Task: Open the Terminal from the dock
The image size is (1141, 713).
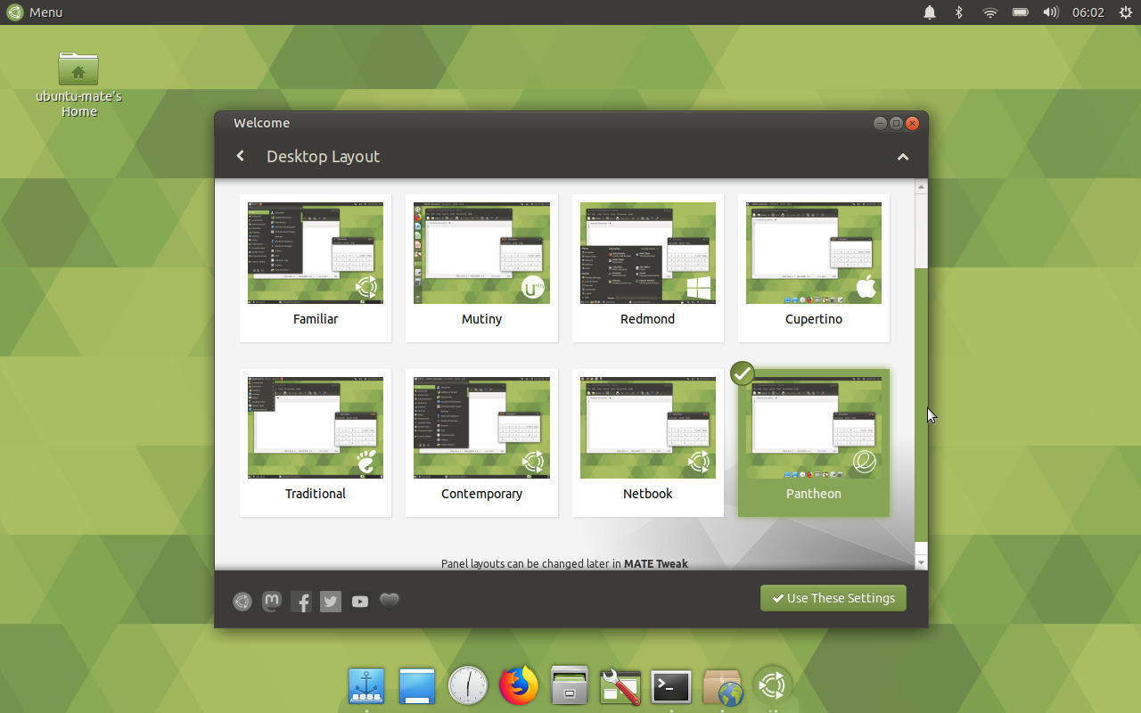Action: pos(671,686)
